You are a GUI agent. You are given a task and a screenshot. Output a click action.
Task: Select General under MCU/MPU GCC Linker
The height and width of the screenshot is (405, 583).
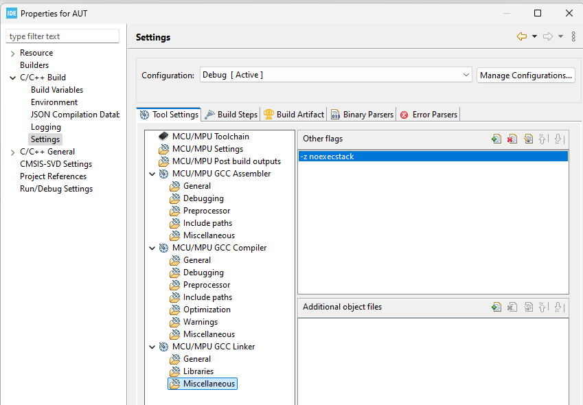coord(196,359)
